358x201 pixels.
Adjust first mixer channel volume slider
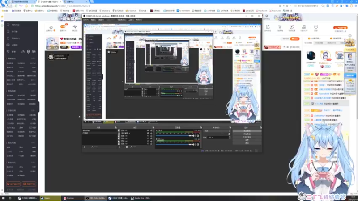coord(174,136)
